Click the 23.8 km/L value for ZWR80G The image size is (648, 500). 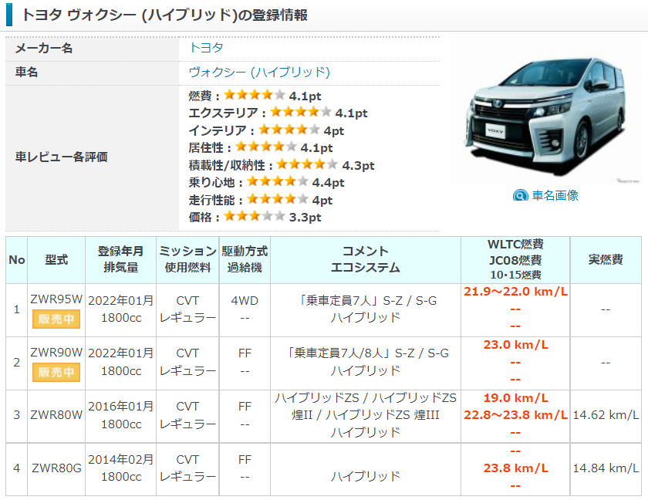pyautogui.click(x=515, y=468)
